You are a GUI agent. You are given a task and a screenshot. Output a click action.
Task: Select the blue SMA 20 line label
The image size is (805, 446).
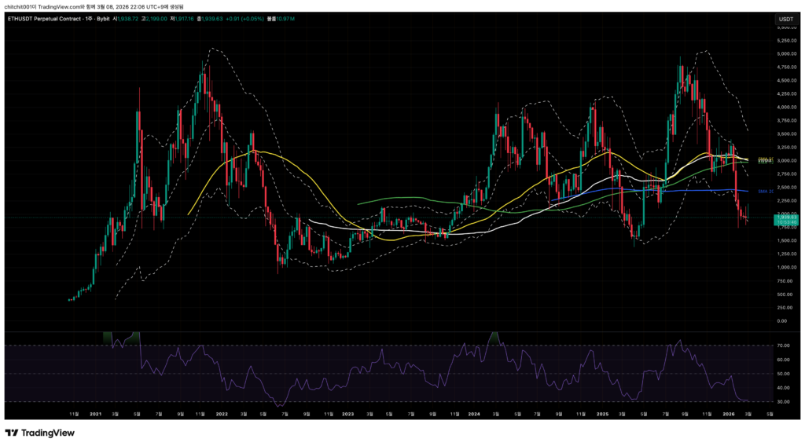click(x=764, y=191)
